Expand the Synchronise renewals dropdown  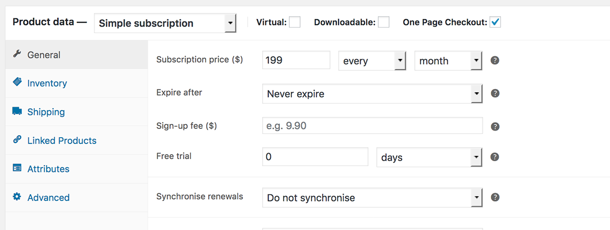372,198
